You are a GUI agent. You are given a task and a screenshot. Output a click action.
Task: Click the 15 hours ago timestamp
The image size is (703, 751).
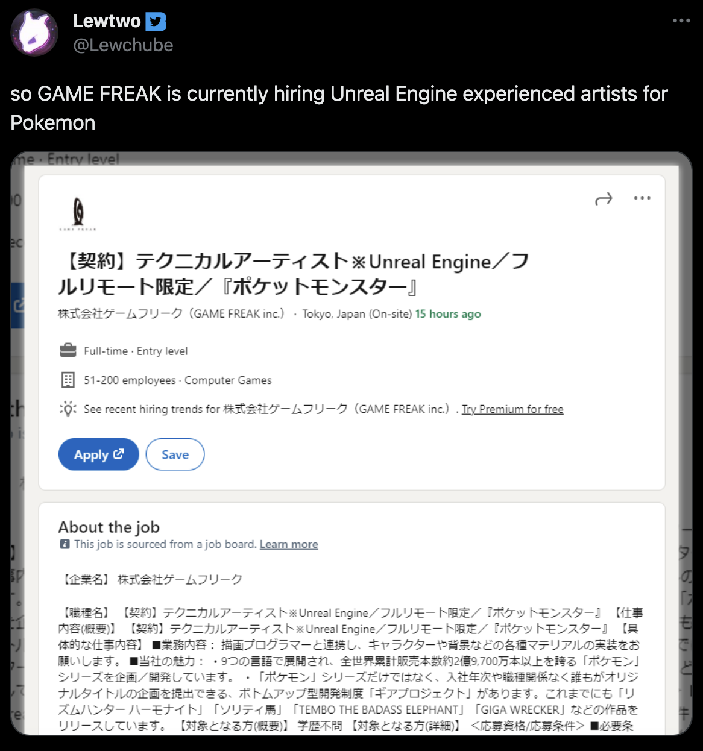(x=448, y=314)
